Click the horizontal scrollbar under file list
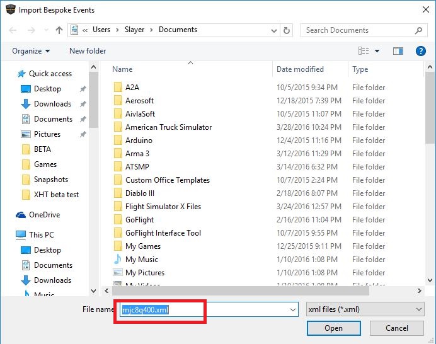Image resolution: width=436 pixels, height=344 pixels. click(252, 290)
